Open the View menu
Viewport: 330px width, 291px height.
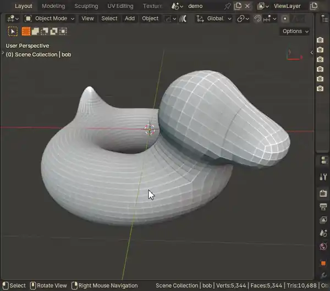pyautogui.click(x=87, y=19)
